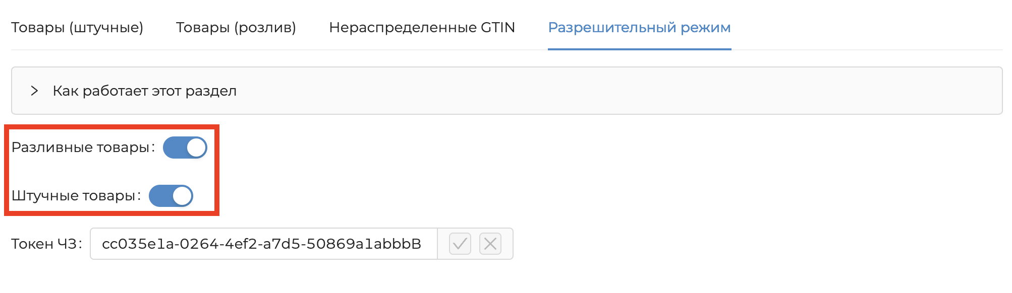Click the white knob of Разливные товары switch
The width and height of the screenshot is (1012, 293).
coord(196,148)
